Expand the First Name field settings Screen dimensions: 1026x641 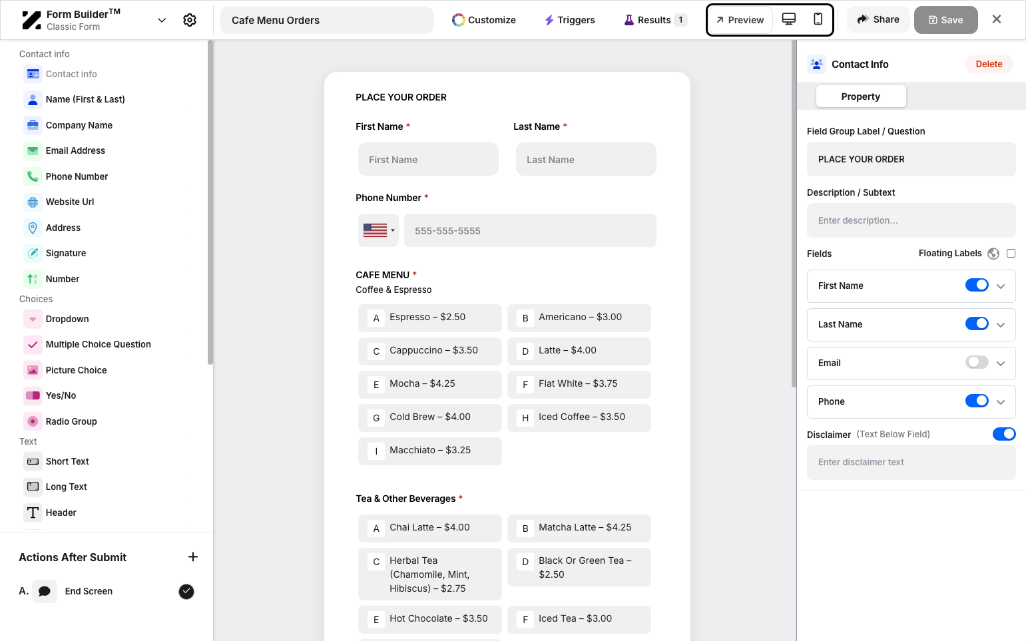[1001, 286]
